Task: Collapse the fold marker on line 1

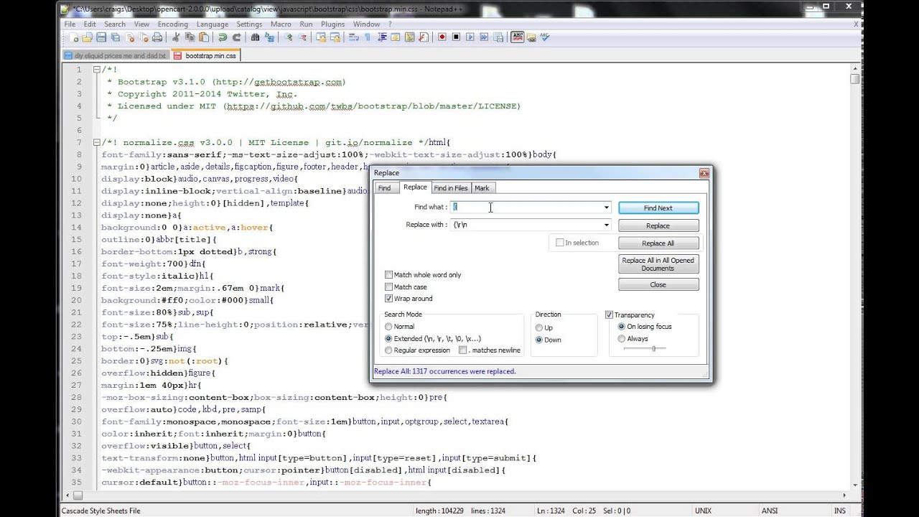Action: (96, 70)
